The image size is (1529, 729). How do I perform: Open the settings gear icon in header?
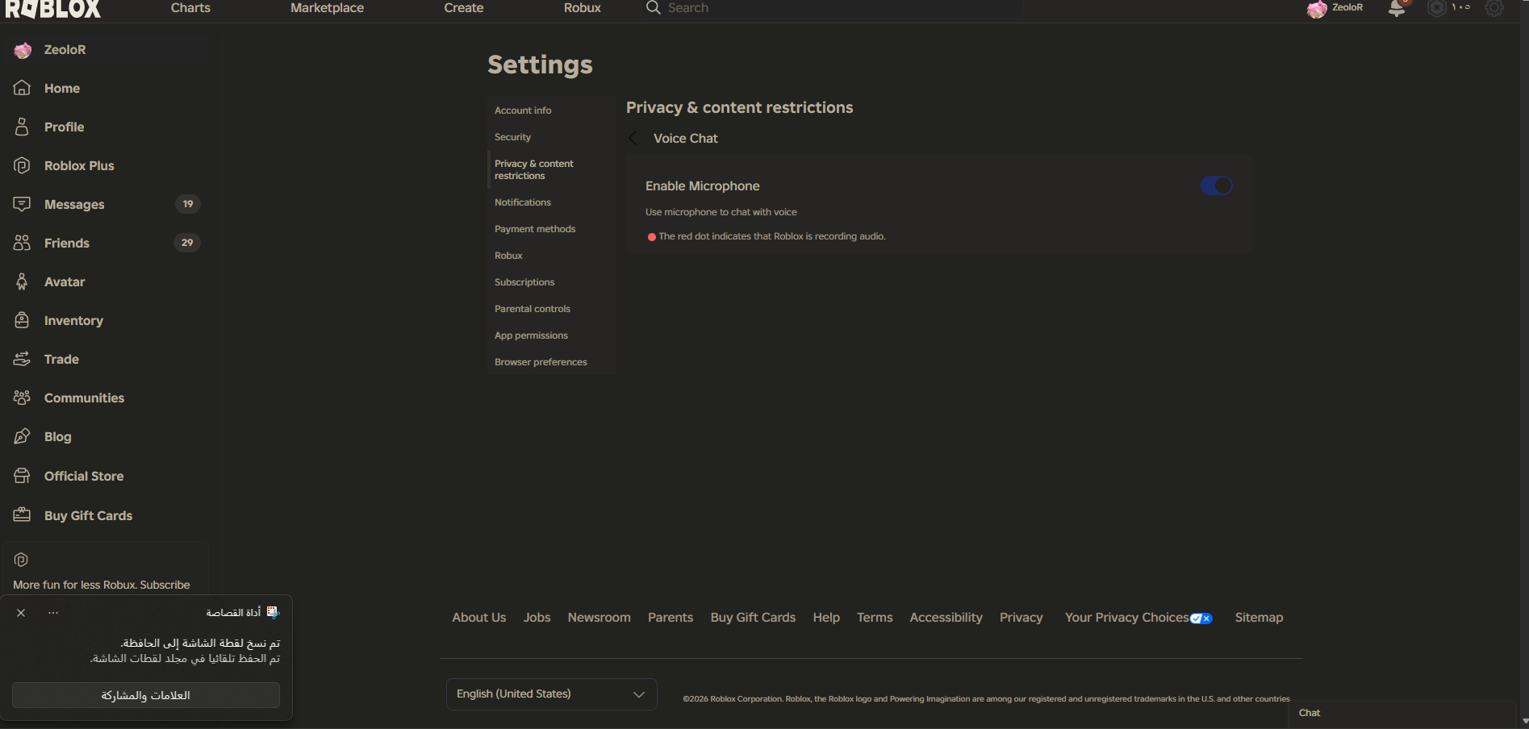tap(1494, 8)
